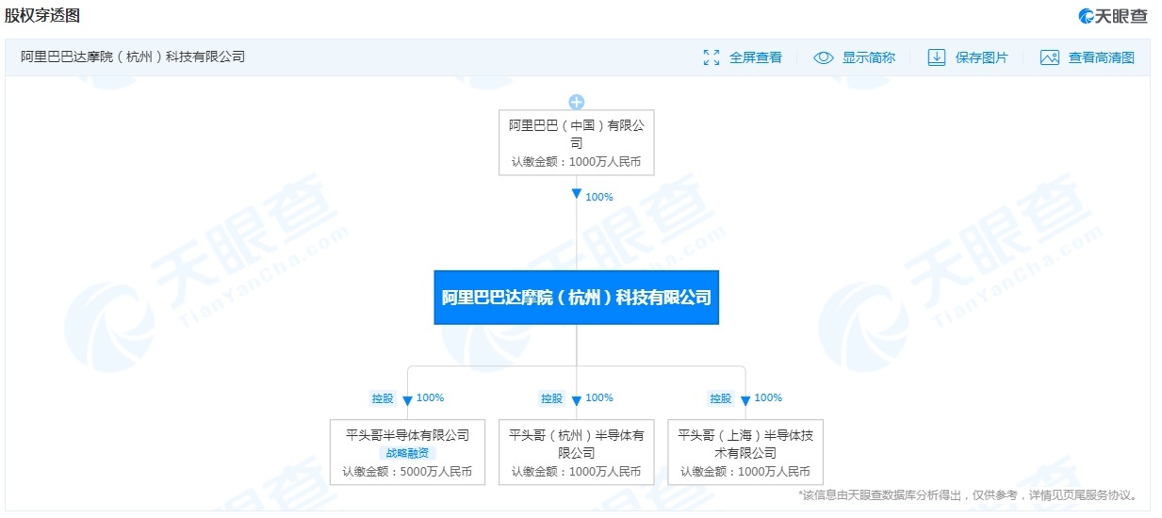Click 控股 badge above 平头哥（杭州）

click(551, 398)
